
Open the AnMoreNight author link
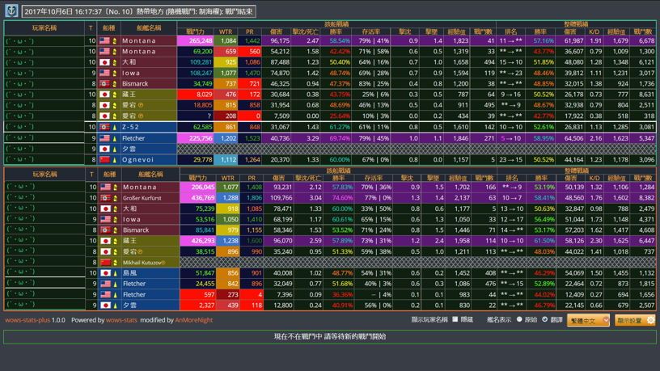[x=193, y=320]
